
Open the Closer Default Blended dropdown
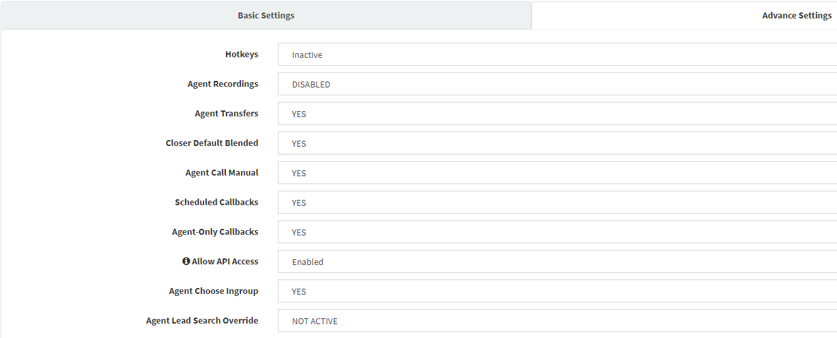(x=557, y=143)
